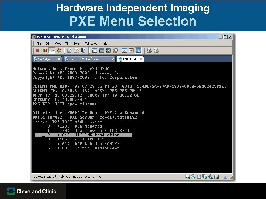Click the multiple windows view icon
This screenshot has width=266, height=199.
(115, 50)
